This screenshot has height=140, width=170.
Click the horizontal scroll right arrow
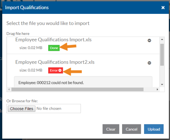click(157, 90)
